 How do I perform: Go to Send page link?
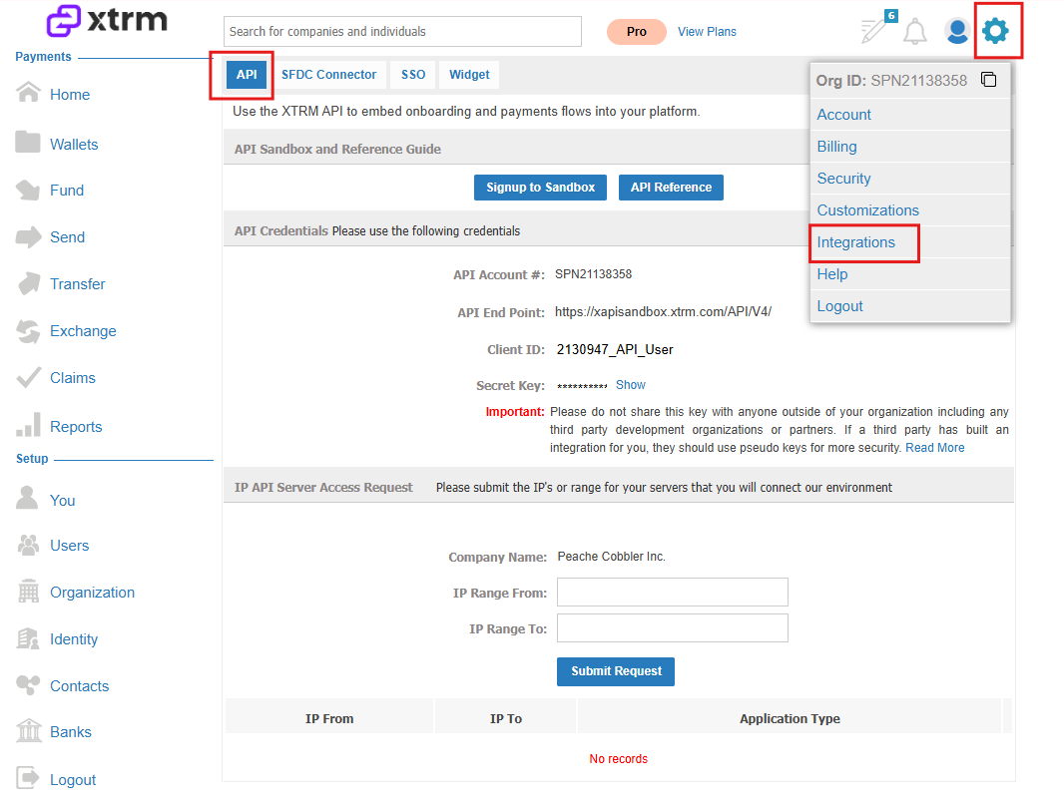(67, 237)
